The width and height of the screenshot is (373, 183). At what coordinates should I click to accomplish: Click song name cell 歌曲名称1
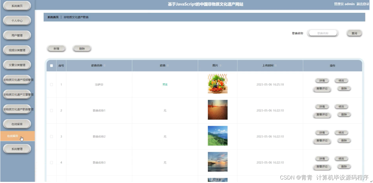click(x=99, y=111)
